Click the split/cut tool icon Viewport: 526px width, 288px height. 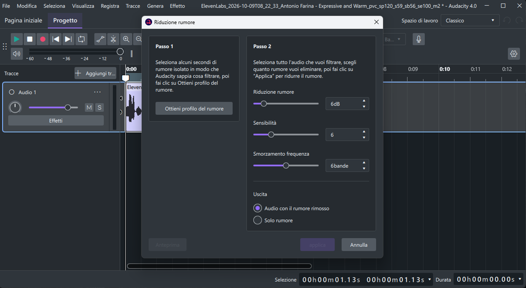(x=114, y=39)
